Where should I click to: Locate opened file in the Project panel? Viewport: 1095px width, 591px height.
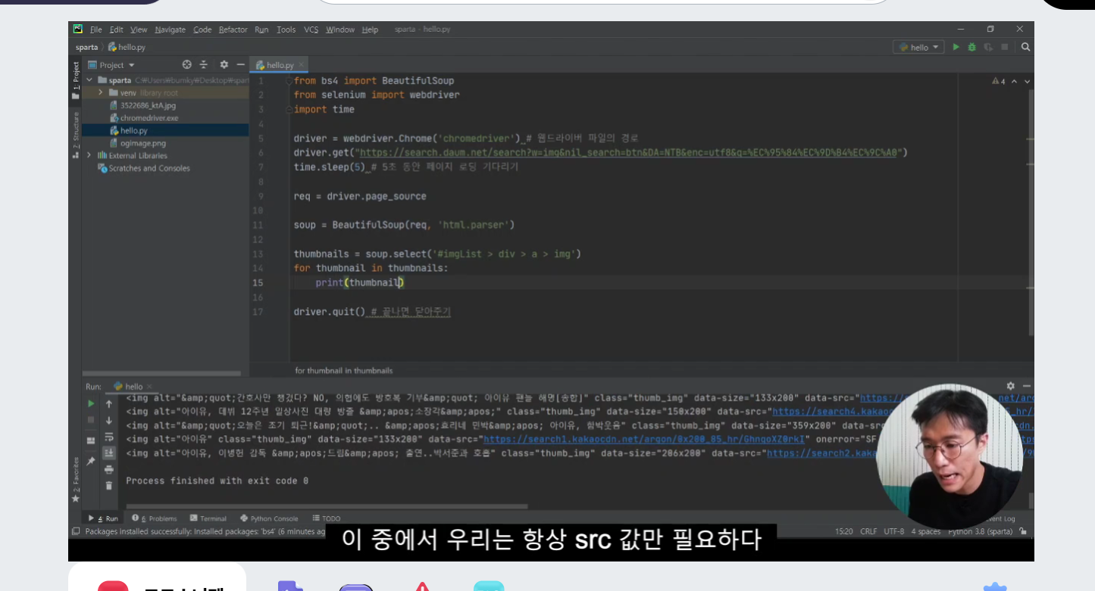187,65
